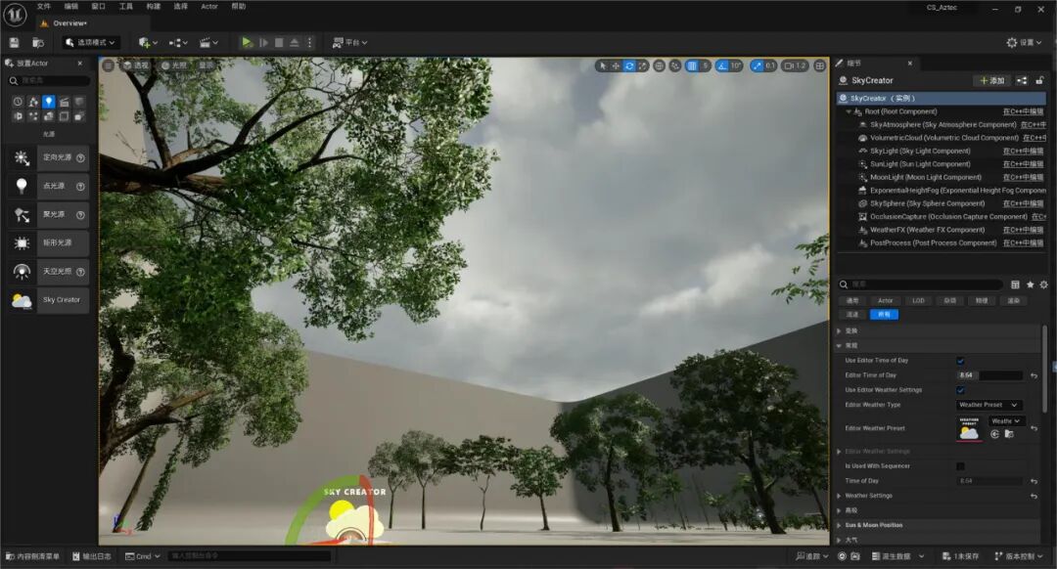
Task: Click the surface snapping icon
Action: 674,66
